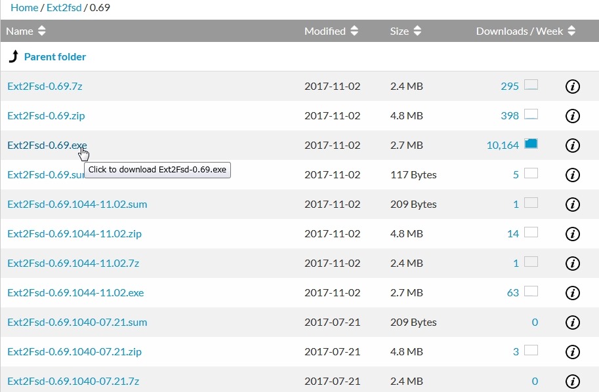Click info icon for Ext2Fsd-0.69.1044-11.02.exe
Viewport: 599px width, 392px height.
572,292
